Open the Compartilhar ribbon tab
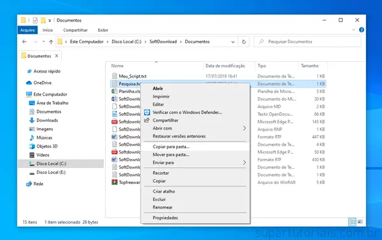The image size is (382, 240). coord(75,30)
